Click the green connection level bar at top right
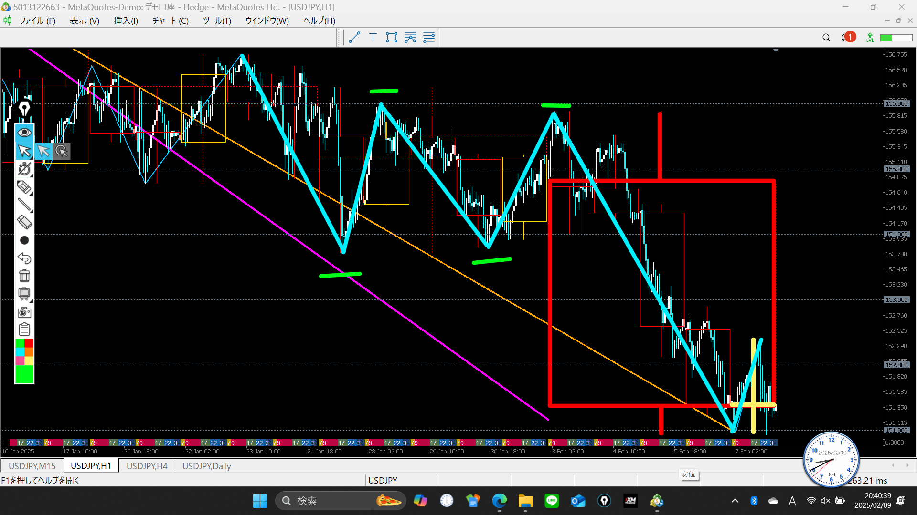Screen dimensions: 917x515 (896, 38)
